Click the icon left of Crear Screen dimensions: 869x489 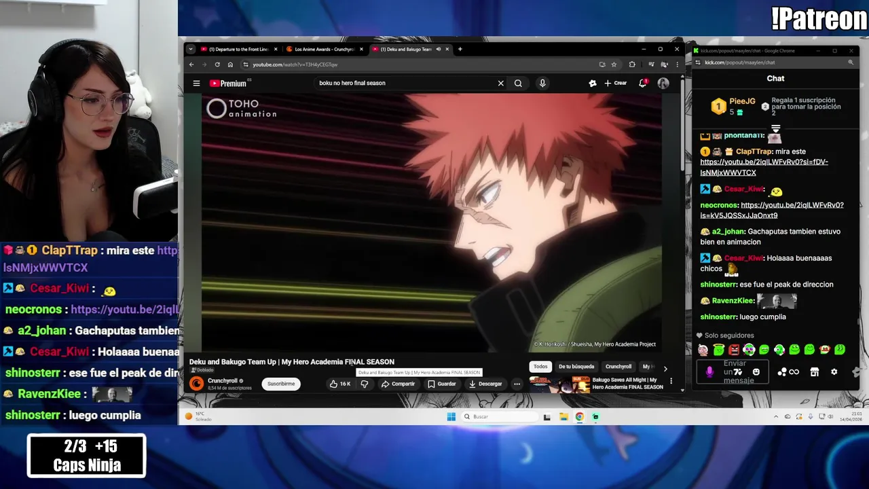tap(593, 83)
